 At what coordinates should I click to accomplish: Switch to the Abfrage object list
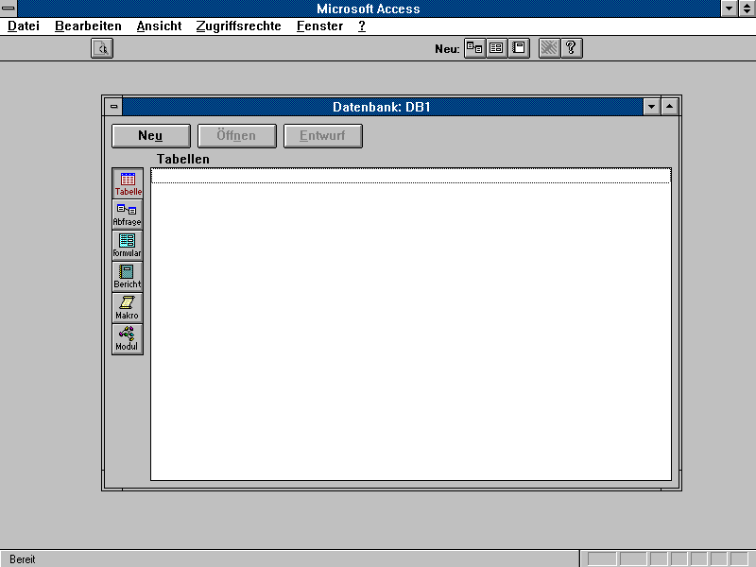128,215
